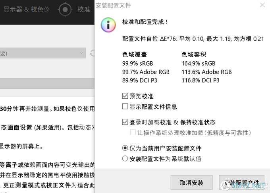Click the 安装配置文件 dialog title bar
This screenshot has width=270, height=193.
pyautogui.click(x=179, y=6)
